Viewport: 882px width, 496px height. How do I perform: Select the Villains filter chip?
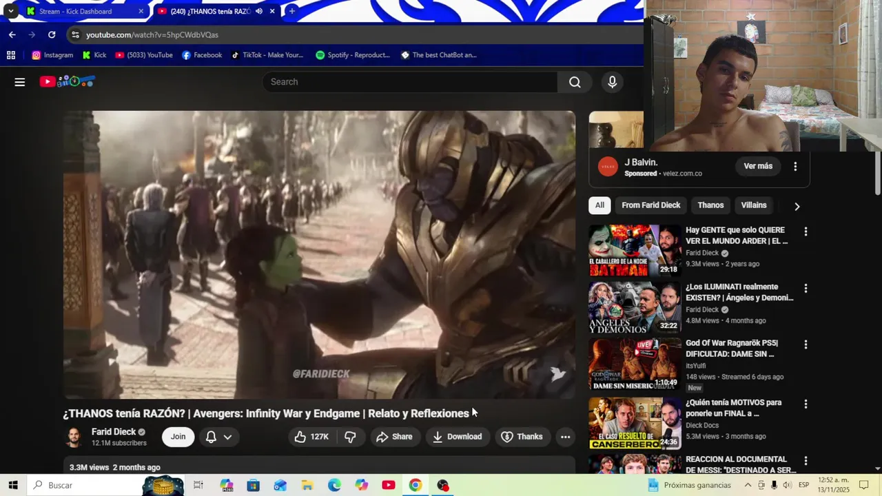pyautogui.click(x=754, y=205)
